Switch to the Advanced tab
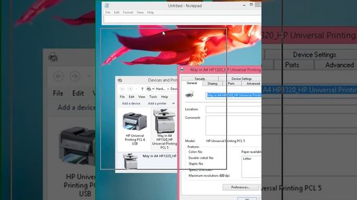This screenshot has width=357, height=200. 253,84
